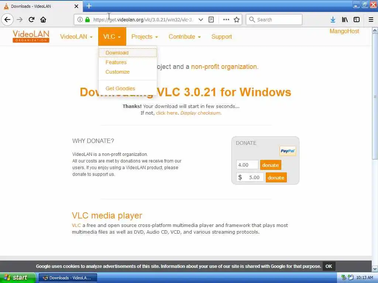Open the Windows start menu
378x283 pixels.
pos(17,277)
